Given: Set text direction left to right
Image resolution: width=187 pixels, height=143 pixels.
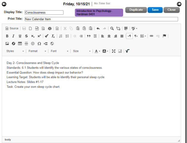Looking at the screenshot, I should click(x=130, y=36).
